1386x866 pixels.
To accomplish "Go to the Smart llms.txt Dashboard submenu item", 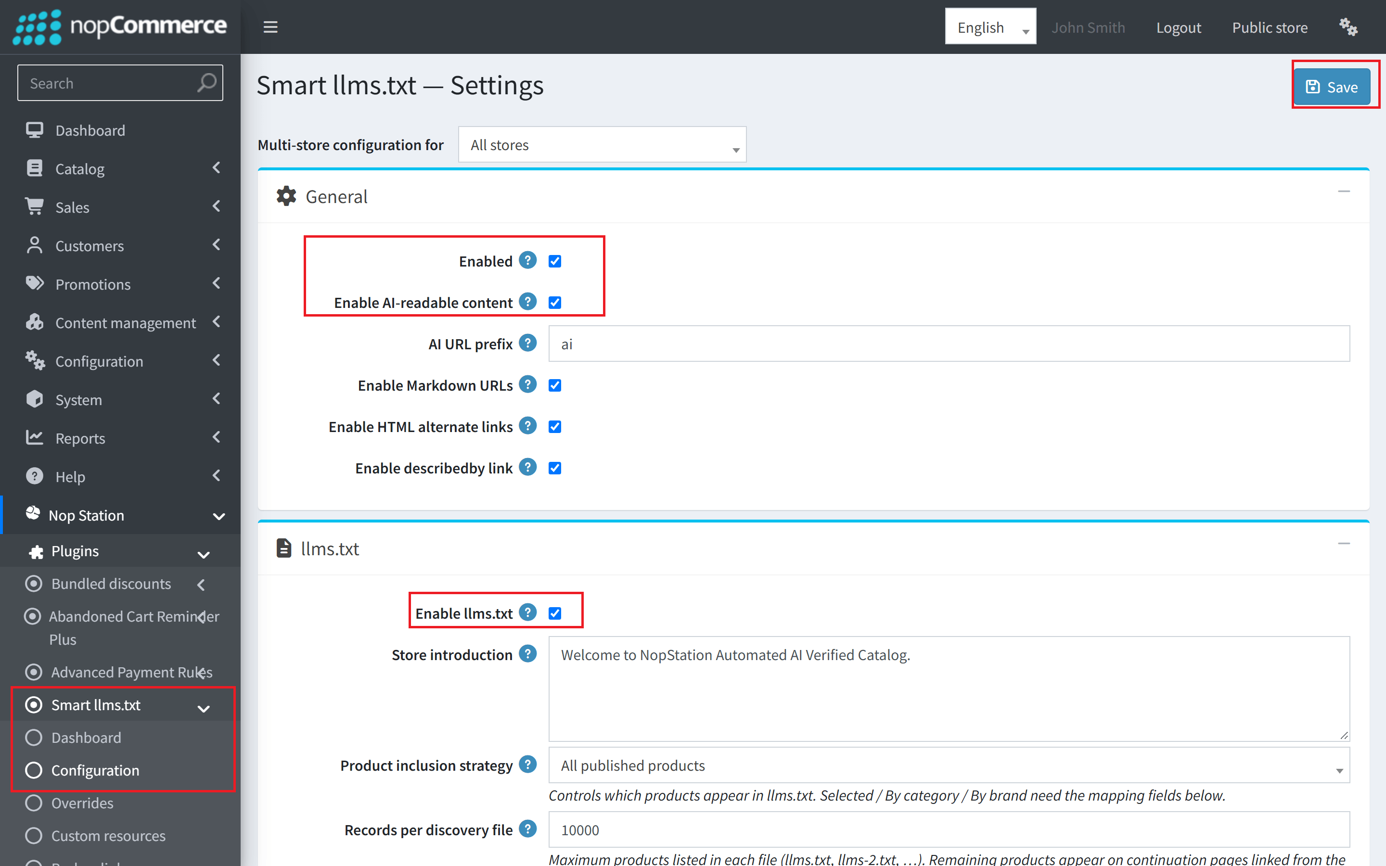I will click(86, 737).
